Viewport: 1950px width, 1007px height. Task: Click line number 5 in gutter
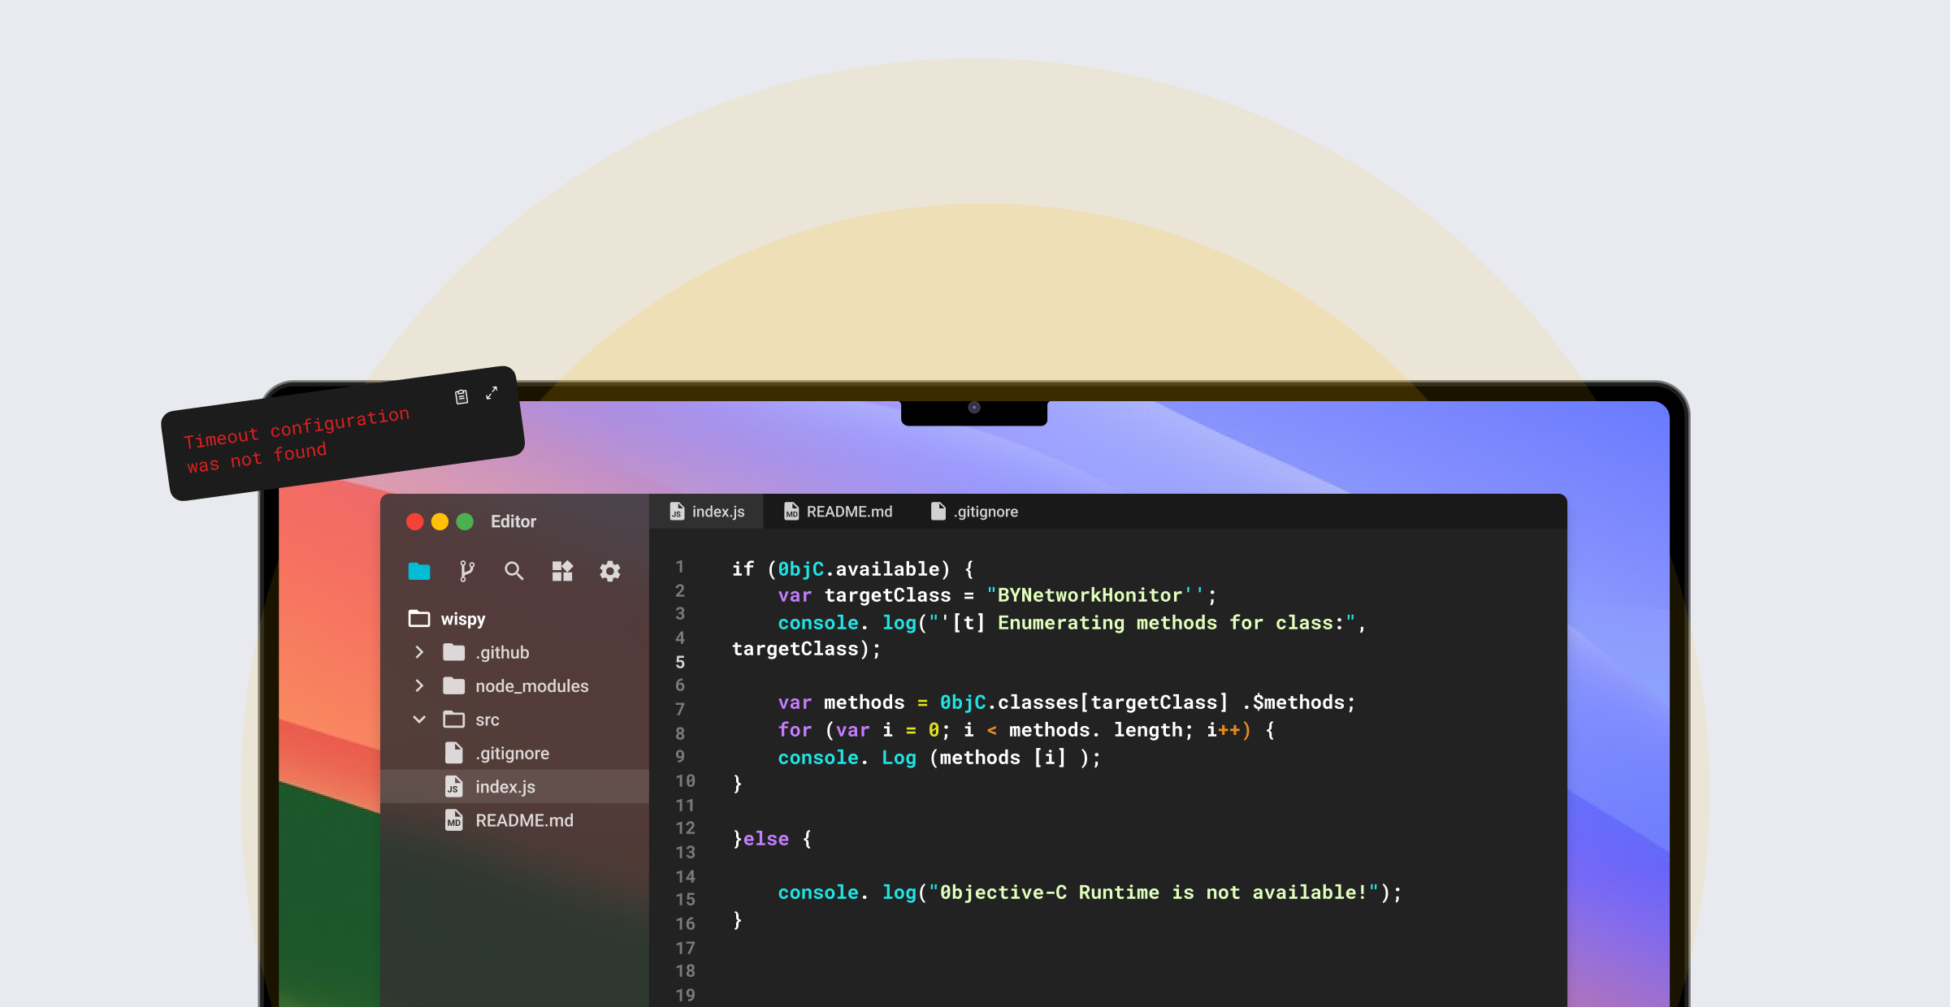coord(680,663)
